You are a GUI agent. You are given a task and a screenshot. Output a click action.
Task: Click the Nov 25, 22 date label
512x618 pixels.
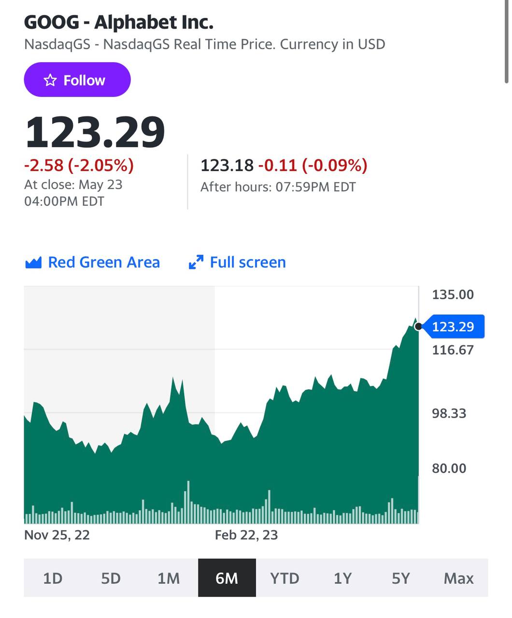click(57, 535)
